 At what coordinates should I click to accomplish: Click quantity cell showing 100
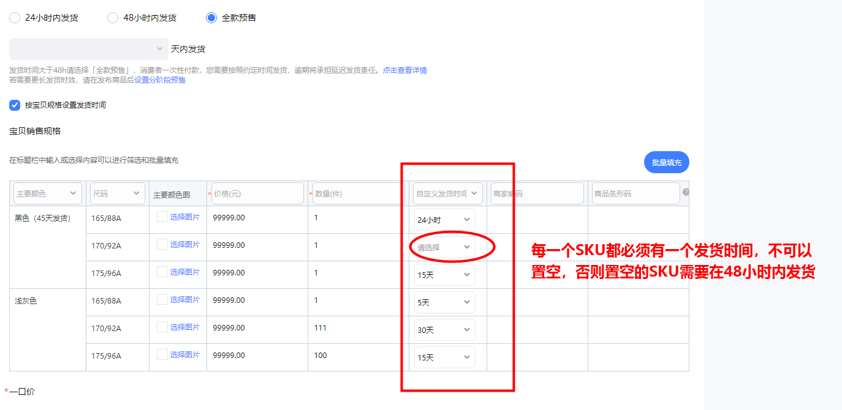[358, 357]
